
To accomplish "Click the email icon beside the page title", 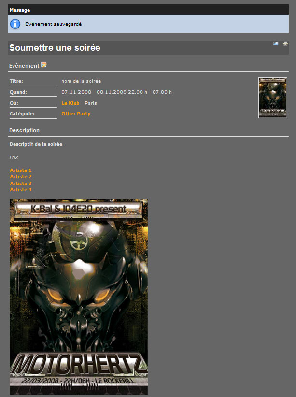I will [x=276, y=43].
